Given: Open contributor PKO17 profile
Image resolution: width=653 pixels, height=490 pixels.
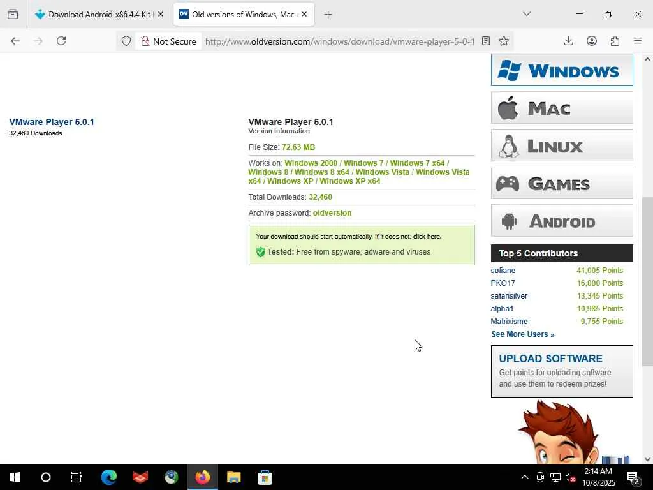Looking at the screenshot, I should pos(503,283).
